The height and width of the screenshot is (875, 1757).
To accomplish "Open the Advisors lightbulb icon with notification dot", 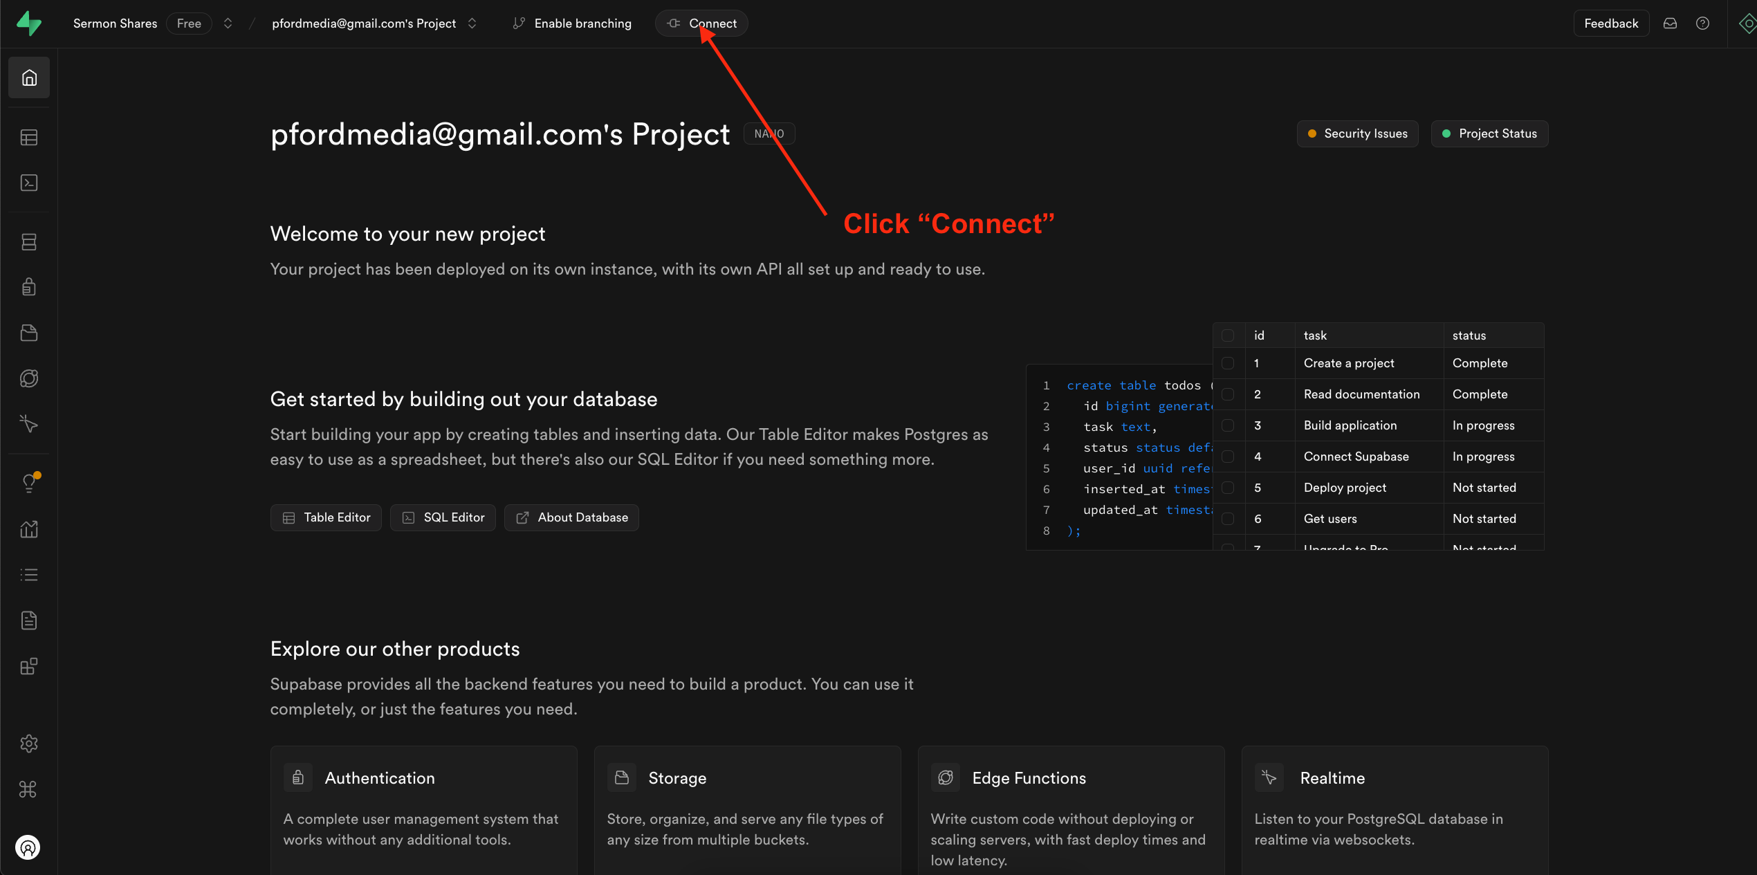I will 28,482.
